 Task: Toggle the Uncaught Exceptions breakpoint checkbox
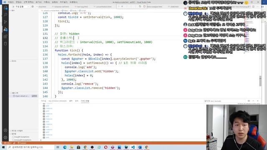(x=13, y=140)
